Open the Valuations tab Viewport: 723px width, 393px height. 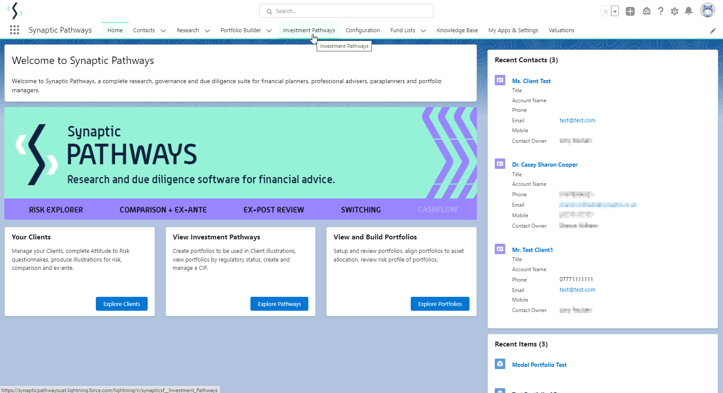[x=561, y=30]
